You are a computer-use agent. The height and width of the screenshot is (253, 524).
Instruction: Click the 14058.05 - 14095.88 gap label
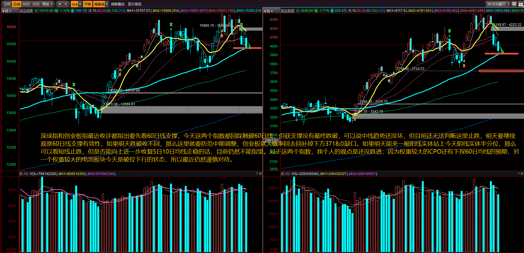click(124, 90)
